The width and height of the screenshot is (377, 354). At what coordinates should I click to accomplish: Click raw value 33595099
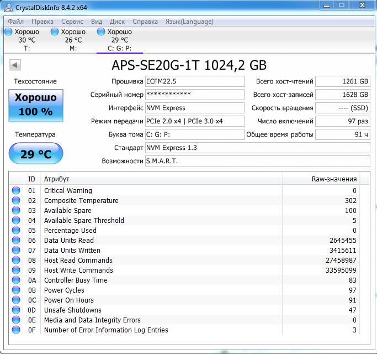(x=341, y=270)
